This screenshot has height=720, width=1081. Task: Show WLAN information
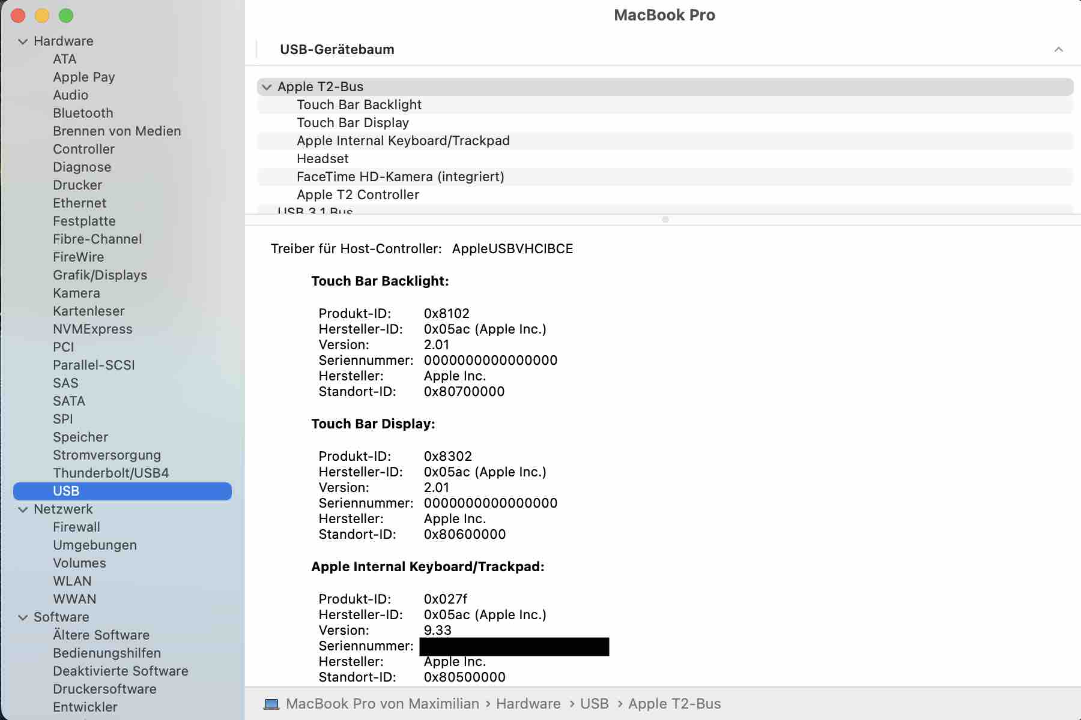72,581
